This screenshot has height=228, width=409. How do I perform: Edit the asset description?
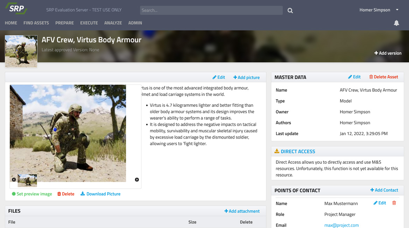[219, 77]
